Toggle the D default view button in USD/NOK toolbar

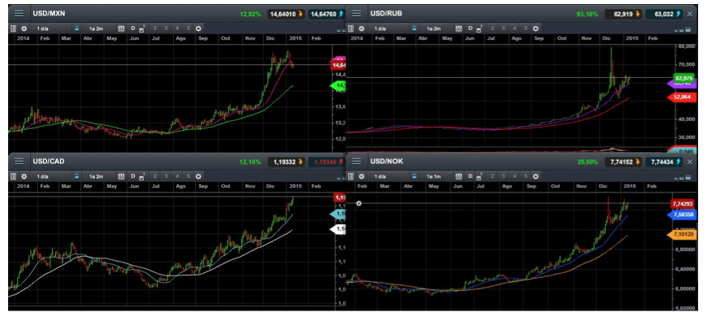(x=470, y=176)
